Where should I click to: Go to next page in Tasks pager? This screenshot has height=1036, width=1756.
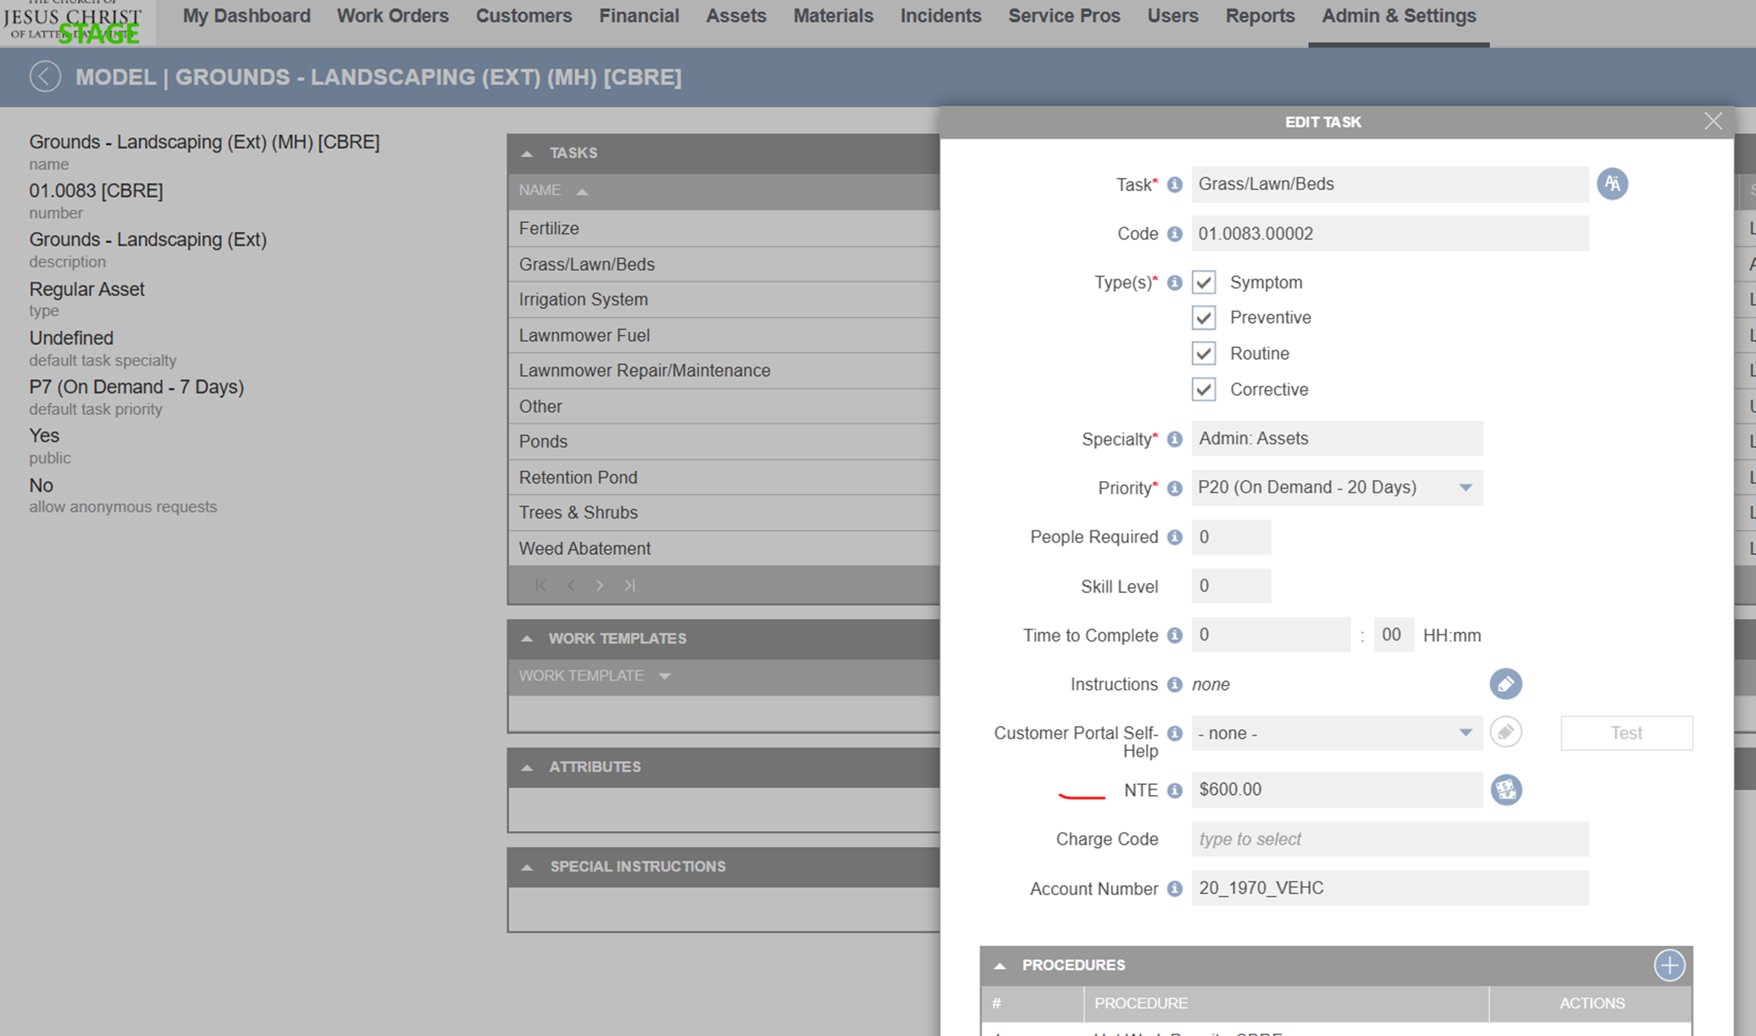600,585
